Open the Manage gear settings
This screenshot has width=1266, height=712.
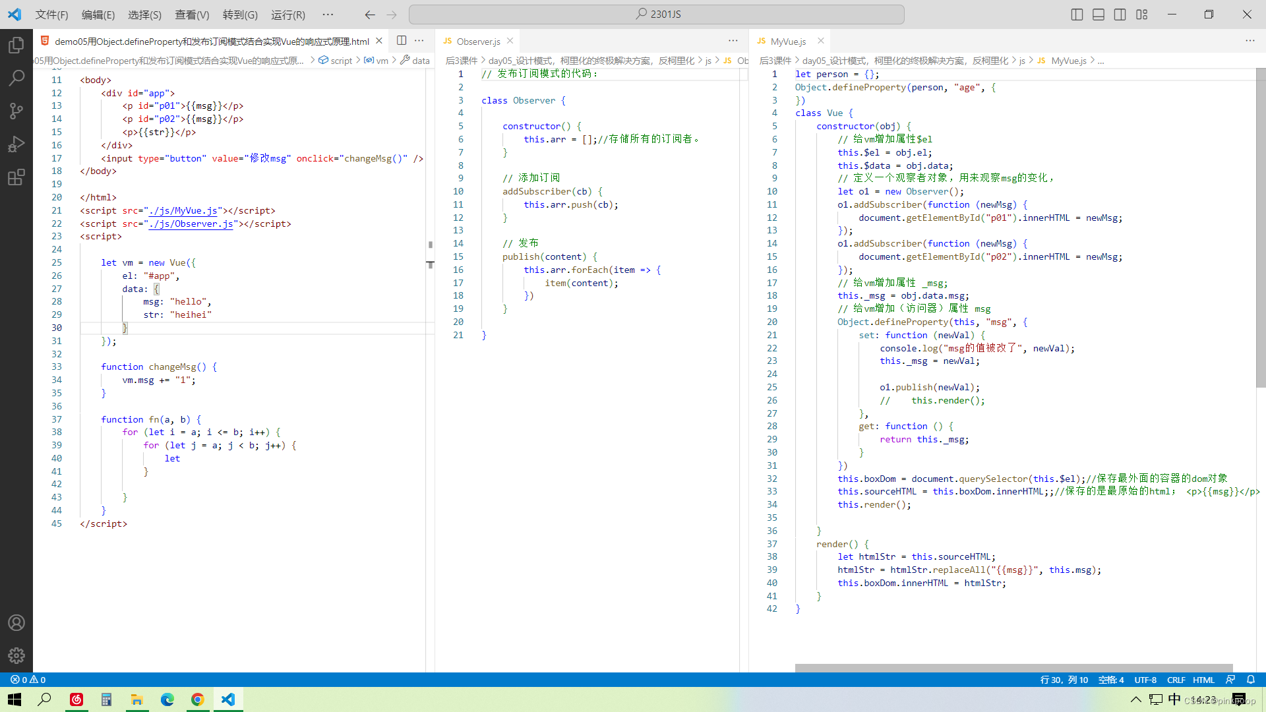[16, 655]
